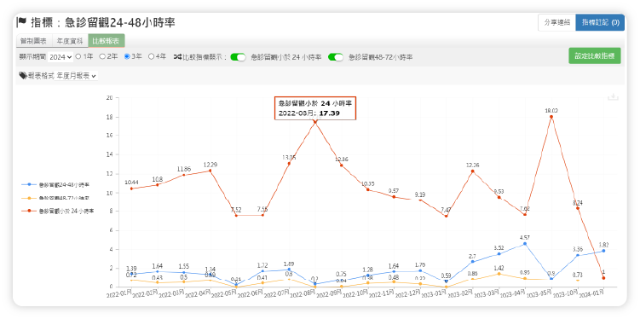Toggle 急診留觀48-72小時率 comparison switch
This screenshot has width=640, height=319.
(336, 57)
